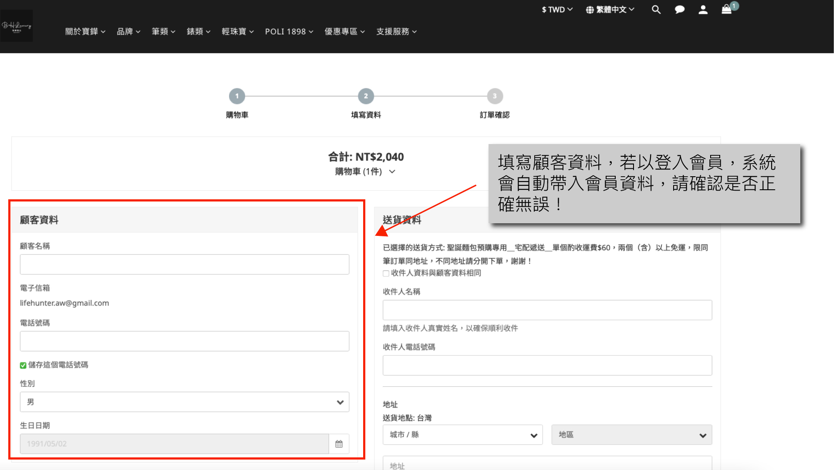Click step 3 order confirmation circle
The width and height of the screenshot is (836, 470).
[x=495, y=96]
